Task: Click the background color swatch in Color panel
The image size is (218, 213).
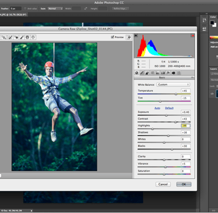Action: point(215,25)
